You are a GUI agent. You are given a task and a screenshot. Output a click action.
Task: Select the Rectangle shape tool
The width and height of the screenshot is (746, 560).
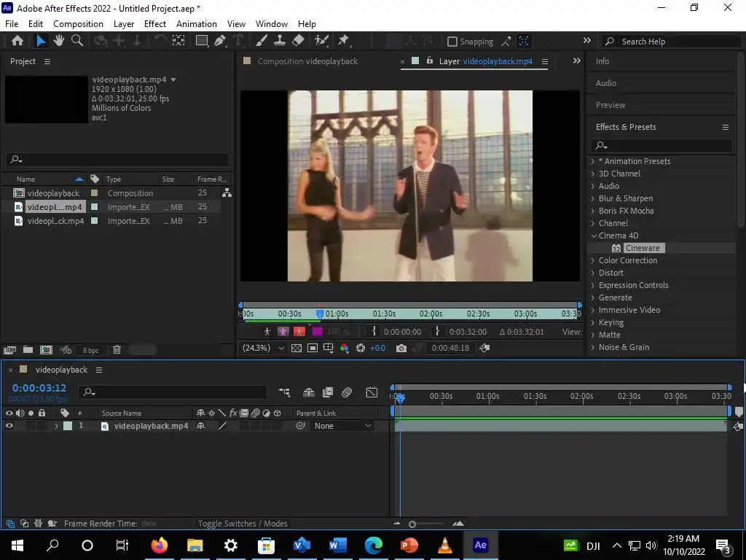202,41
